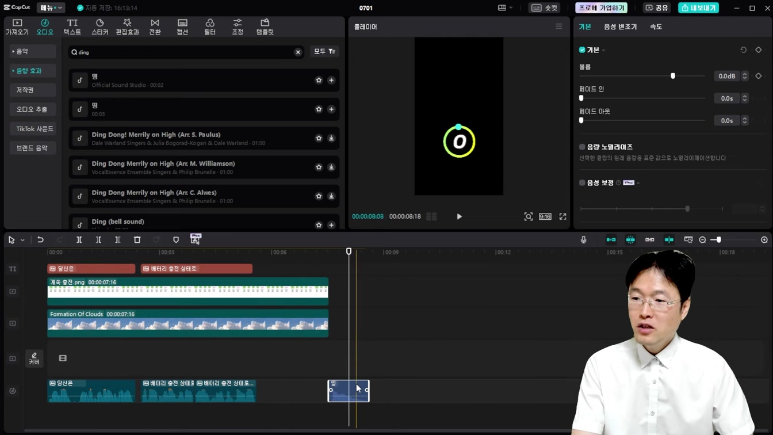
Task: Collapse the 기본 section arrow
Action: (603, 51)
